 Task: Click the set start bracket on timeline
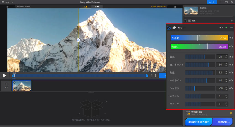[x=152, y=75]
